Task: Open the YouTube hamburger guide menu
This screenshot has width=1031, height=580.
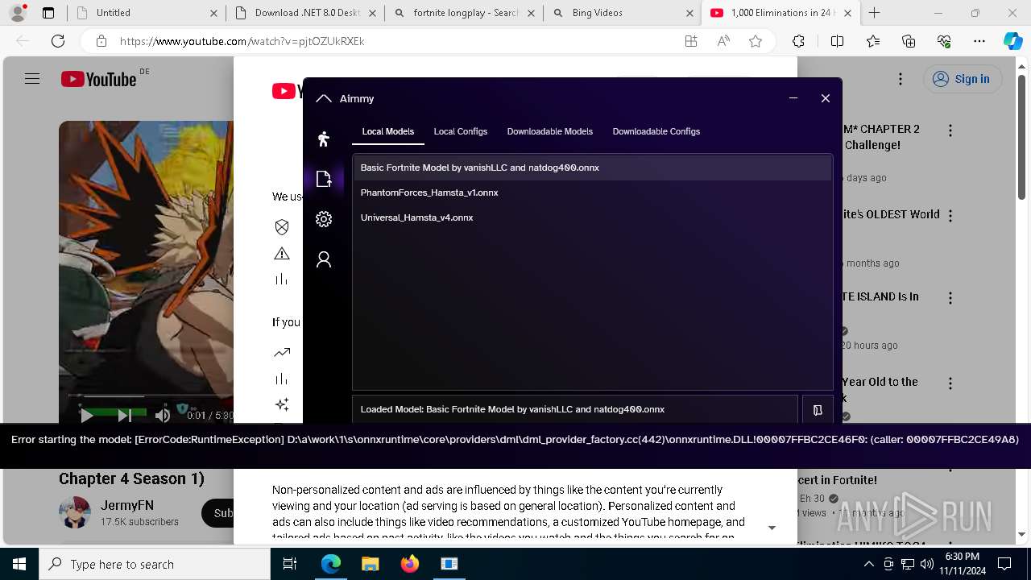Action: pos(32,79)
